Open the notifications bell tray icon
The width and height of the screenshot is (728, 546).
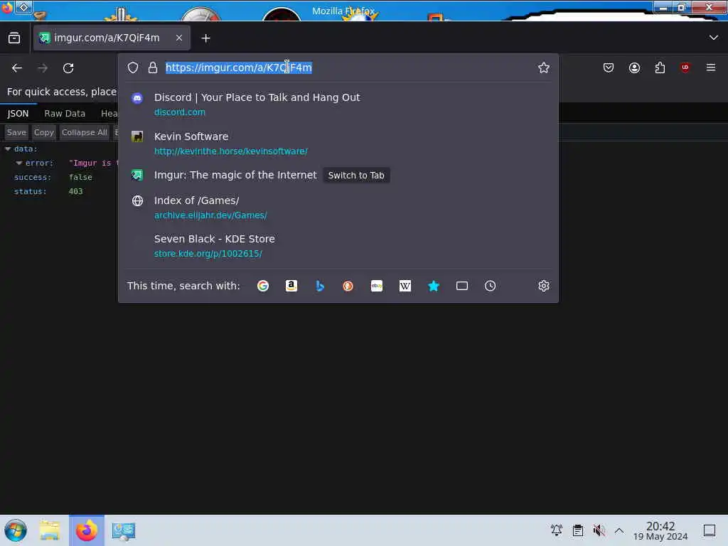[x=556, y=530]
